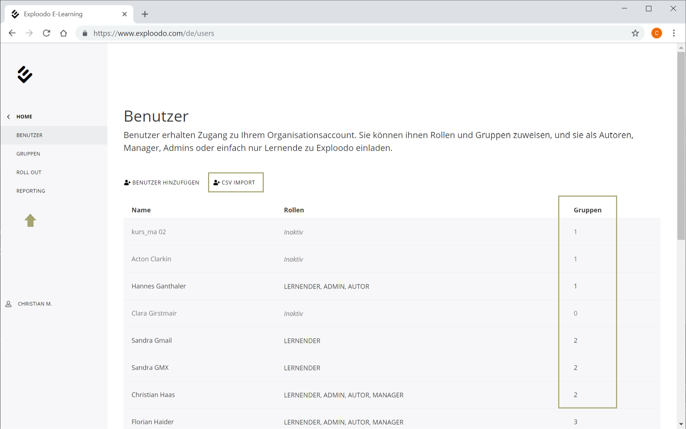The image size is (686, 429).
Task: Click the CSV Import button
Action: pyautogui.click(x=236, y=183)
